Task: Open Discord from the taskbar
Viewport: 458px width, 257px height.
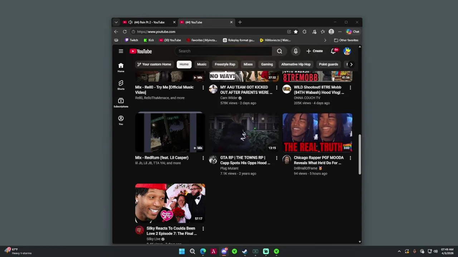Action: click(x=224, y=251)
